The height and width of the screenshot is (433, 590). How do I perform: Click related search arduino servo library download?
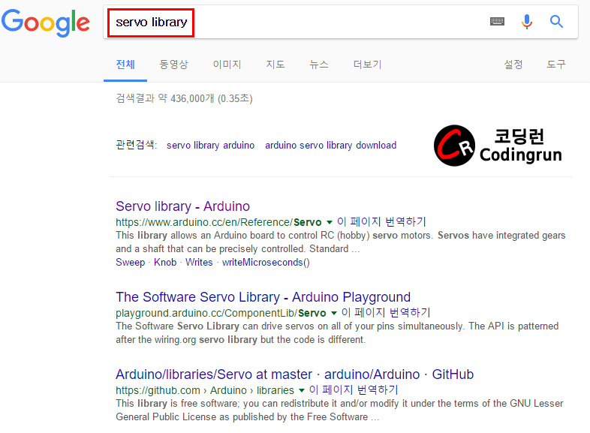point(331,146)
